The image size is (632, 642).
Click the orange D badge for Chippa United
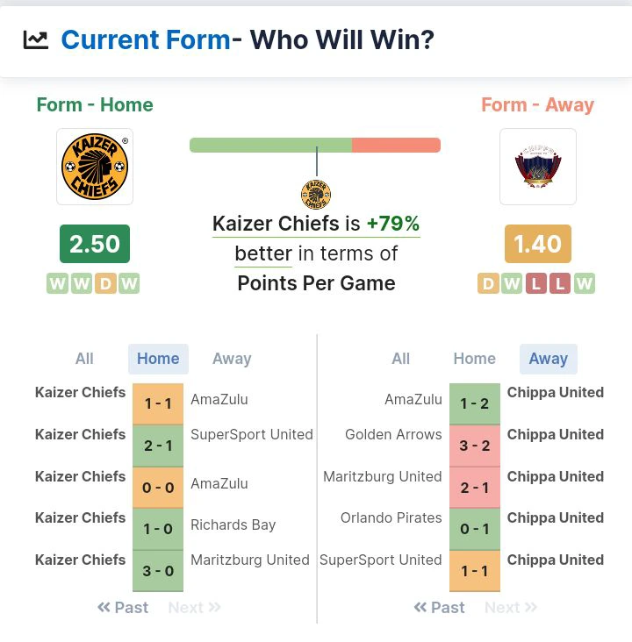pyautogui.click(x=488, y=283)
